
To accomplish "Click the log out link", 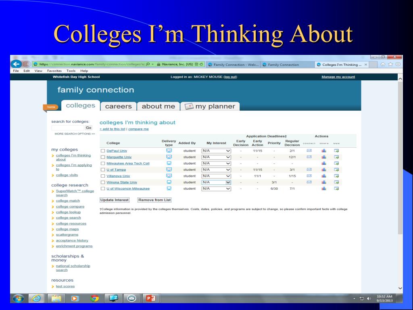I will [230, 77].
